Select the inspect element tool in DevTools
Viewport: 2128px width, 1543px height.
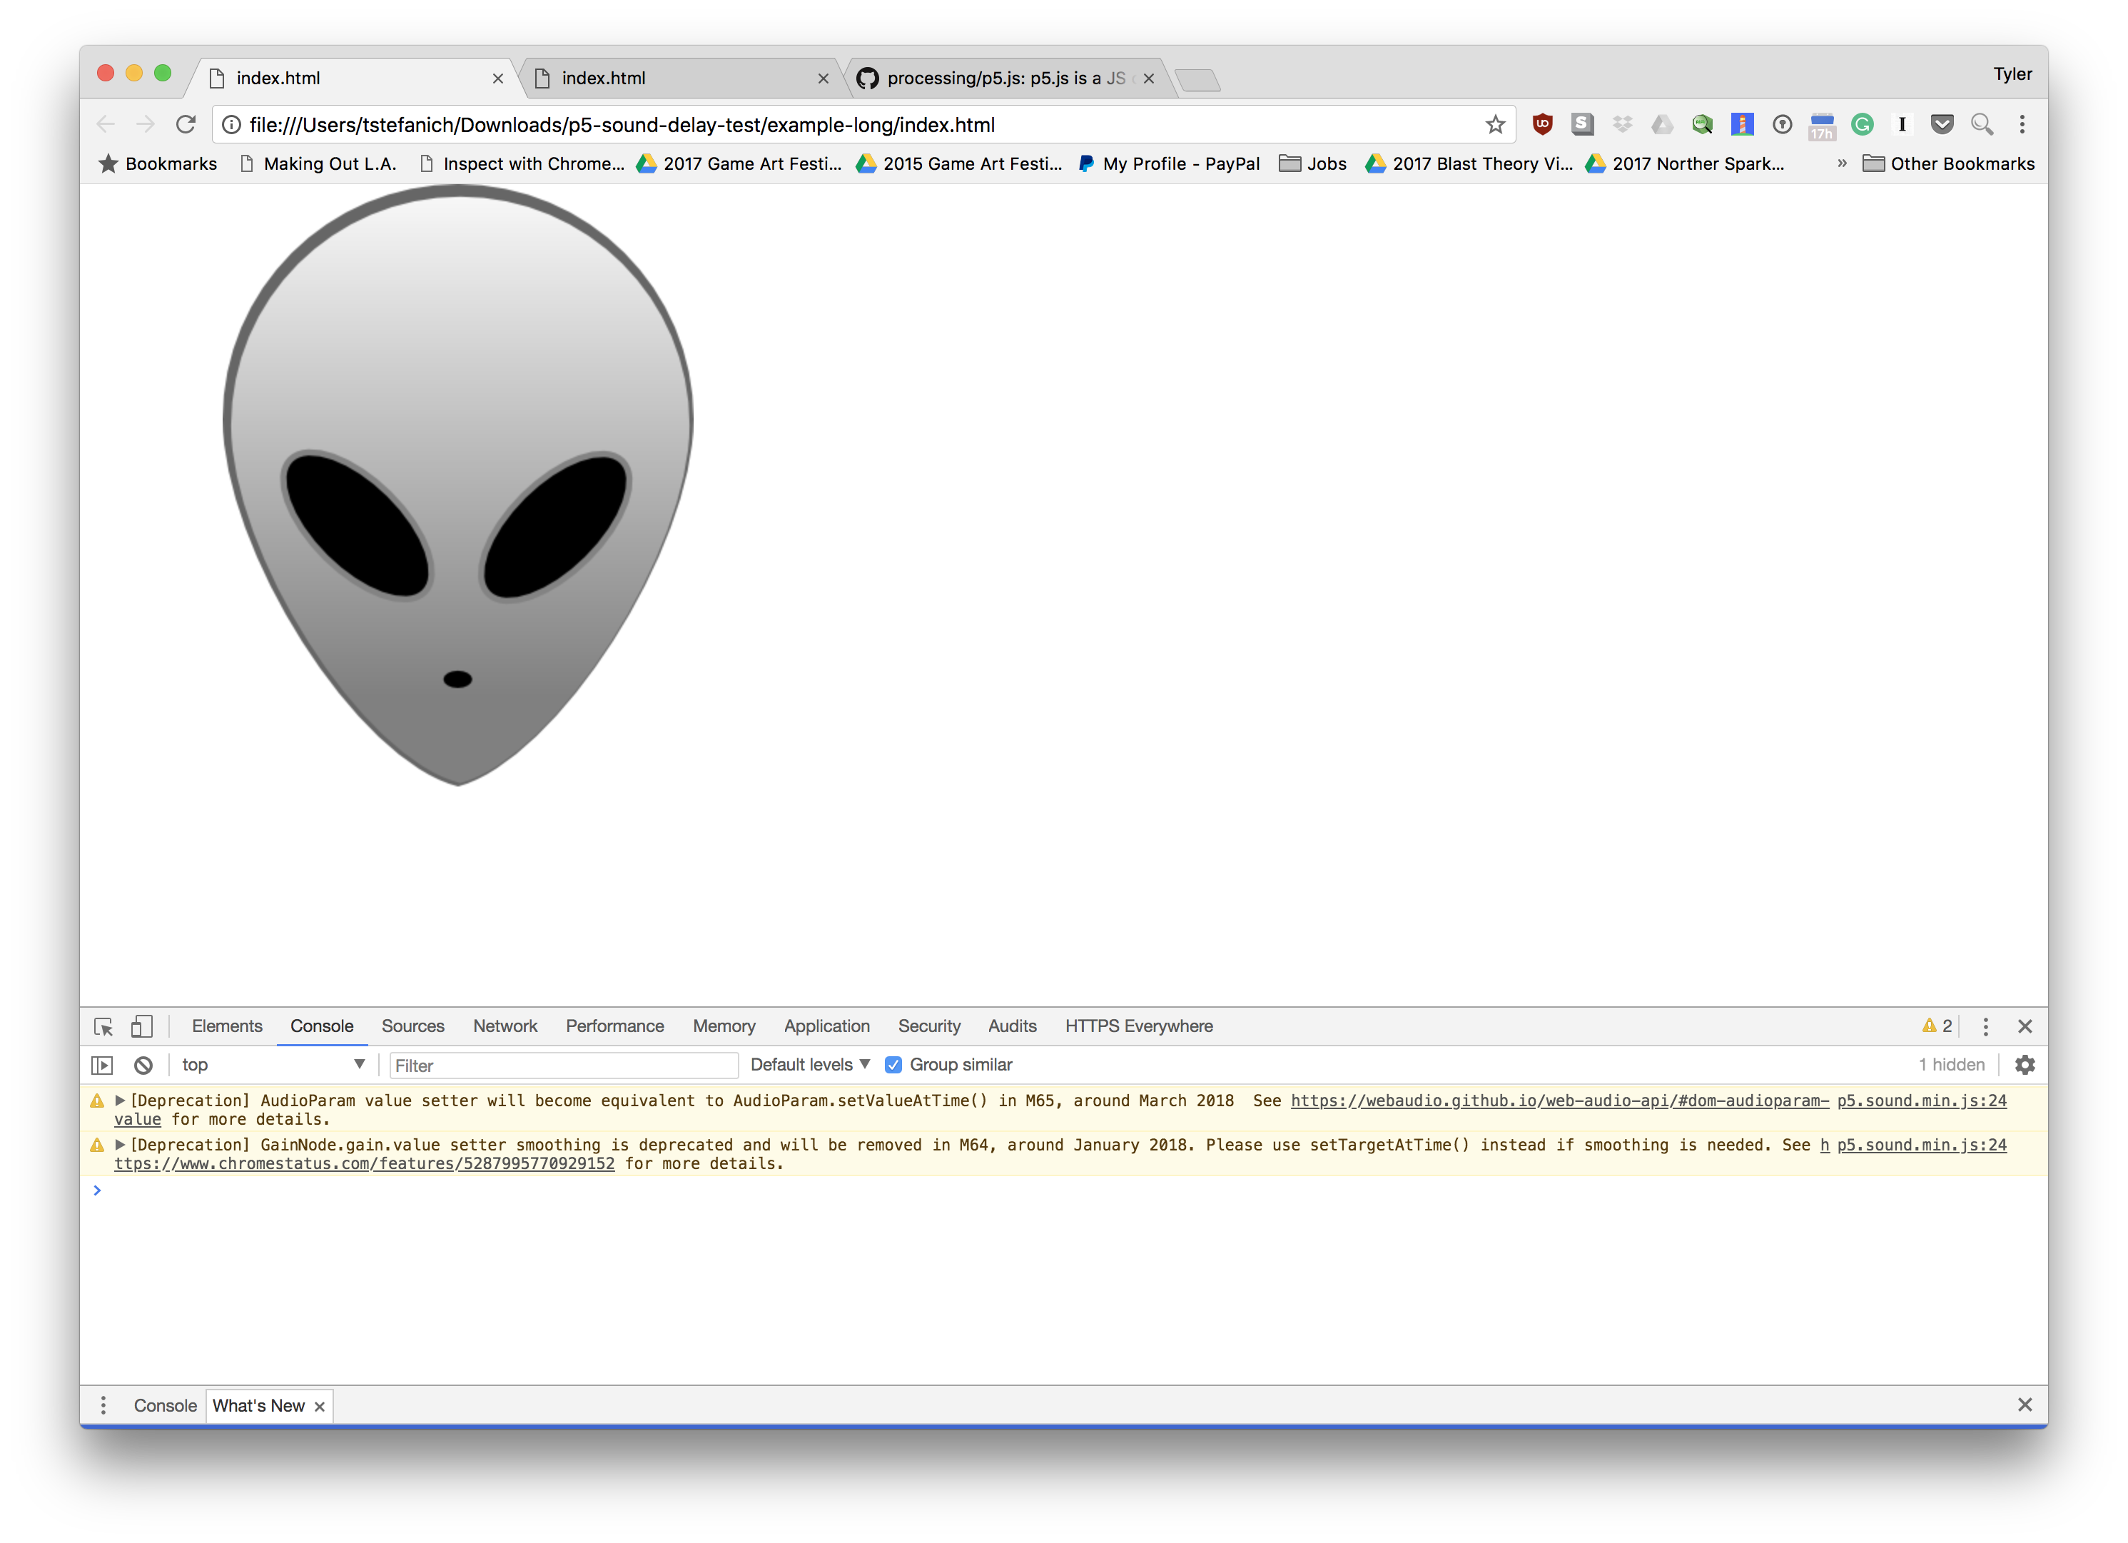coord(105,1026)
